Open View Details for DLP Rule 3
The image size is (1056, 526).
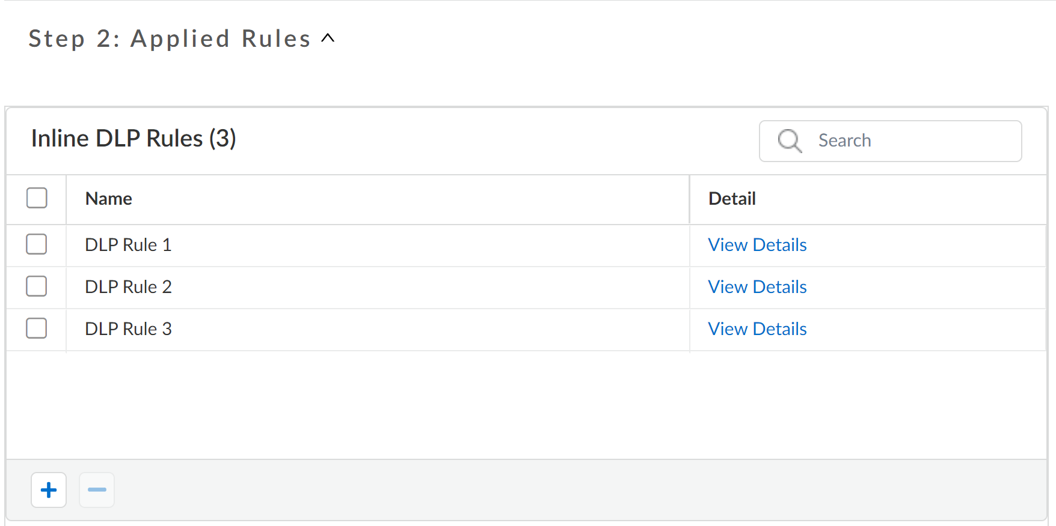pos(757,329)
